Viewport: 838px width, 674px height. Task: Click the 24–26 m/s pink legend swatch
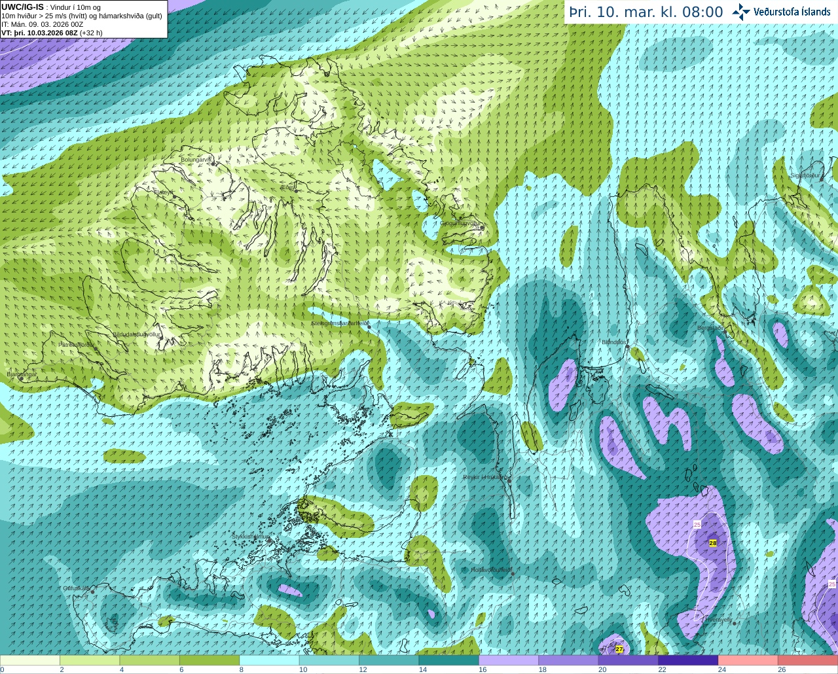(748, 660)
